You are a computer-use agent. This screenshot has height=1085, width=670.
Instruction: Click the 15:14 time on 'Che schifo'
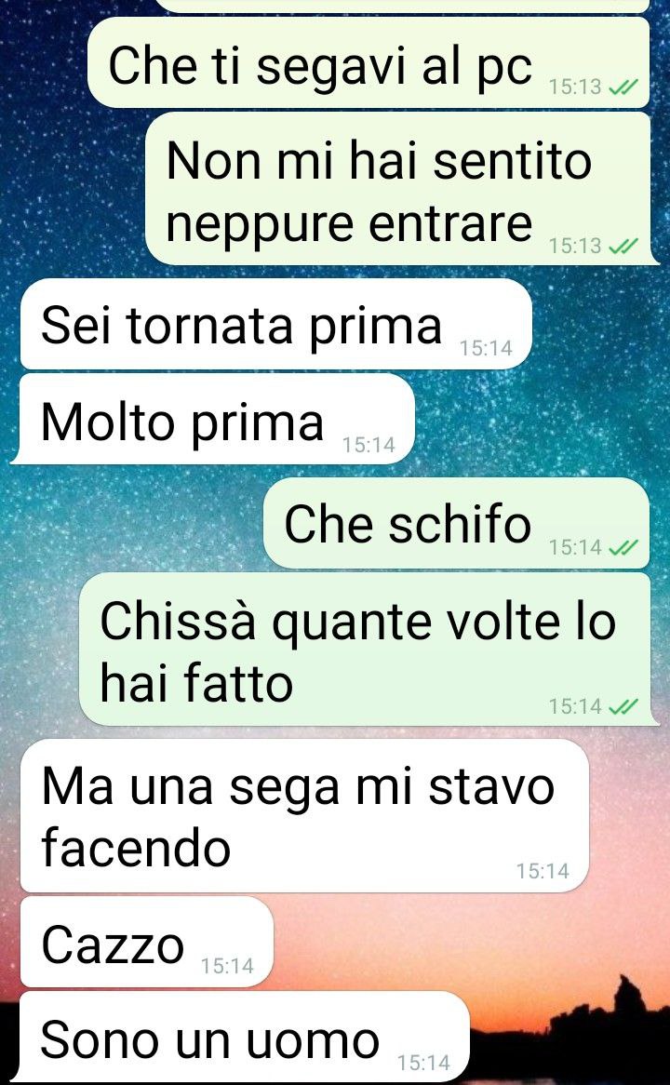(x=575, y=547)
